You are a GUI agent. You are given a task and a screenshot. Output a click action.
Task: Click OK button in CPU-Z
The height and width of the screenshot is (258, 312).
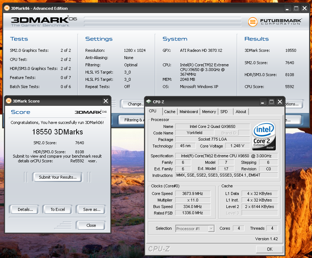click(270, 249)
